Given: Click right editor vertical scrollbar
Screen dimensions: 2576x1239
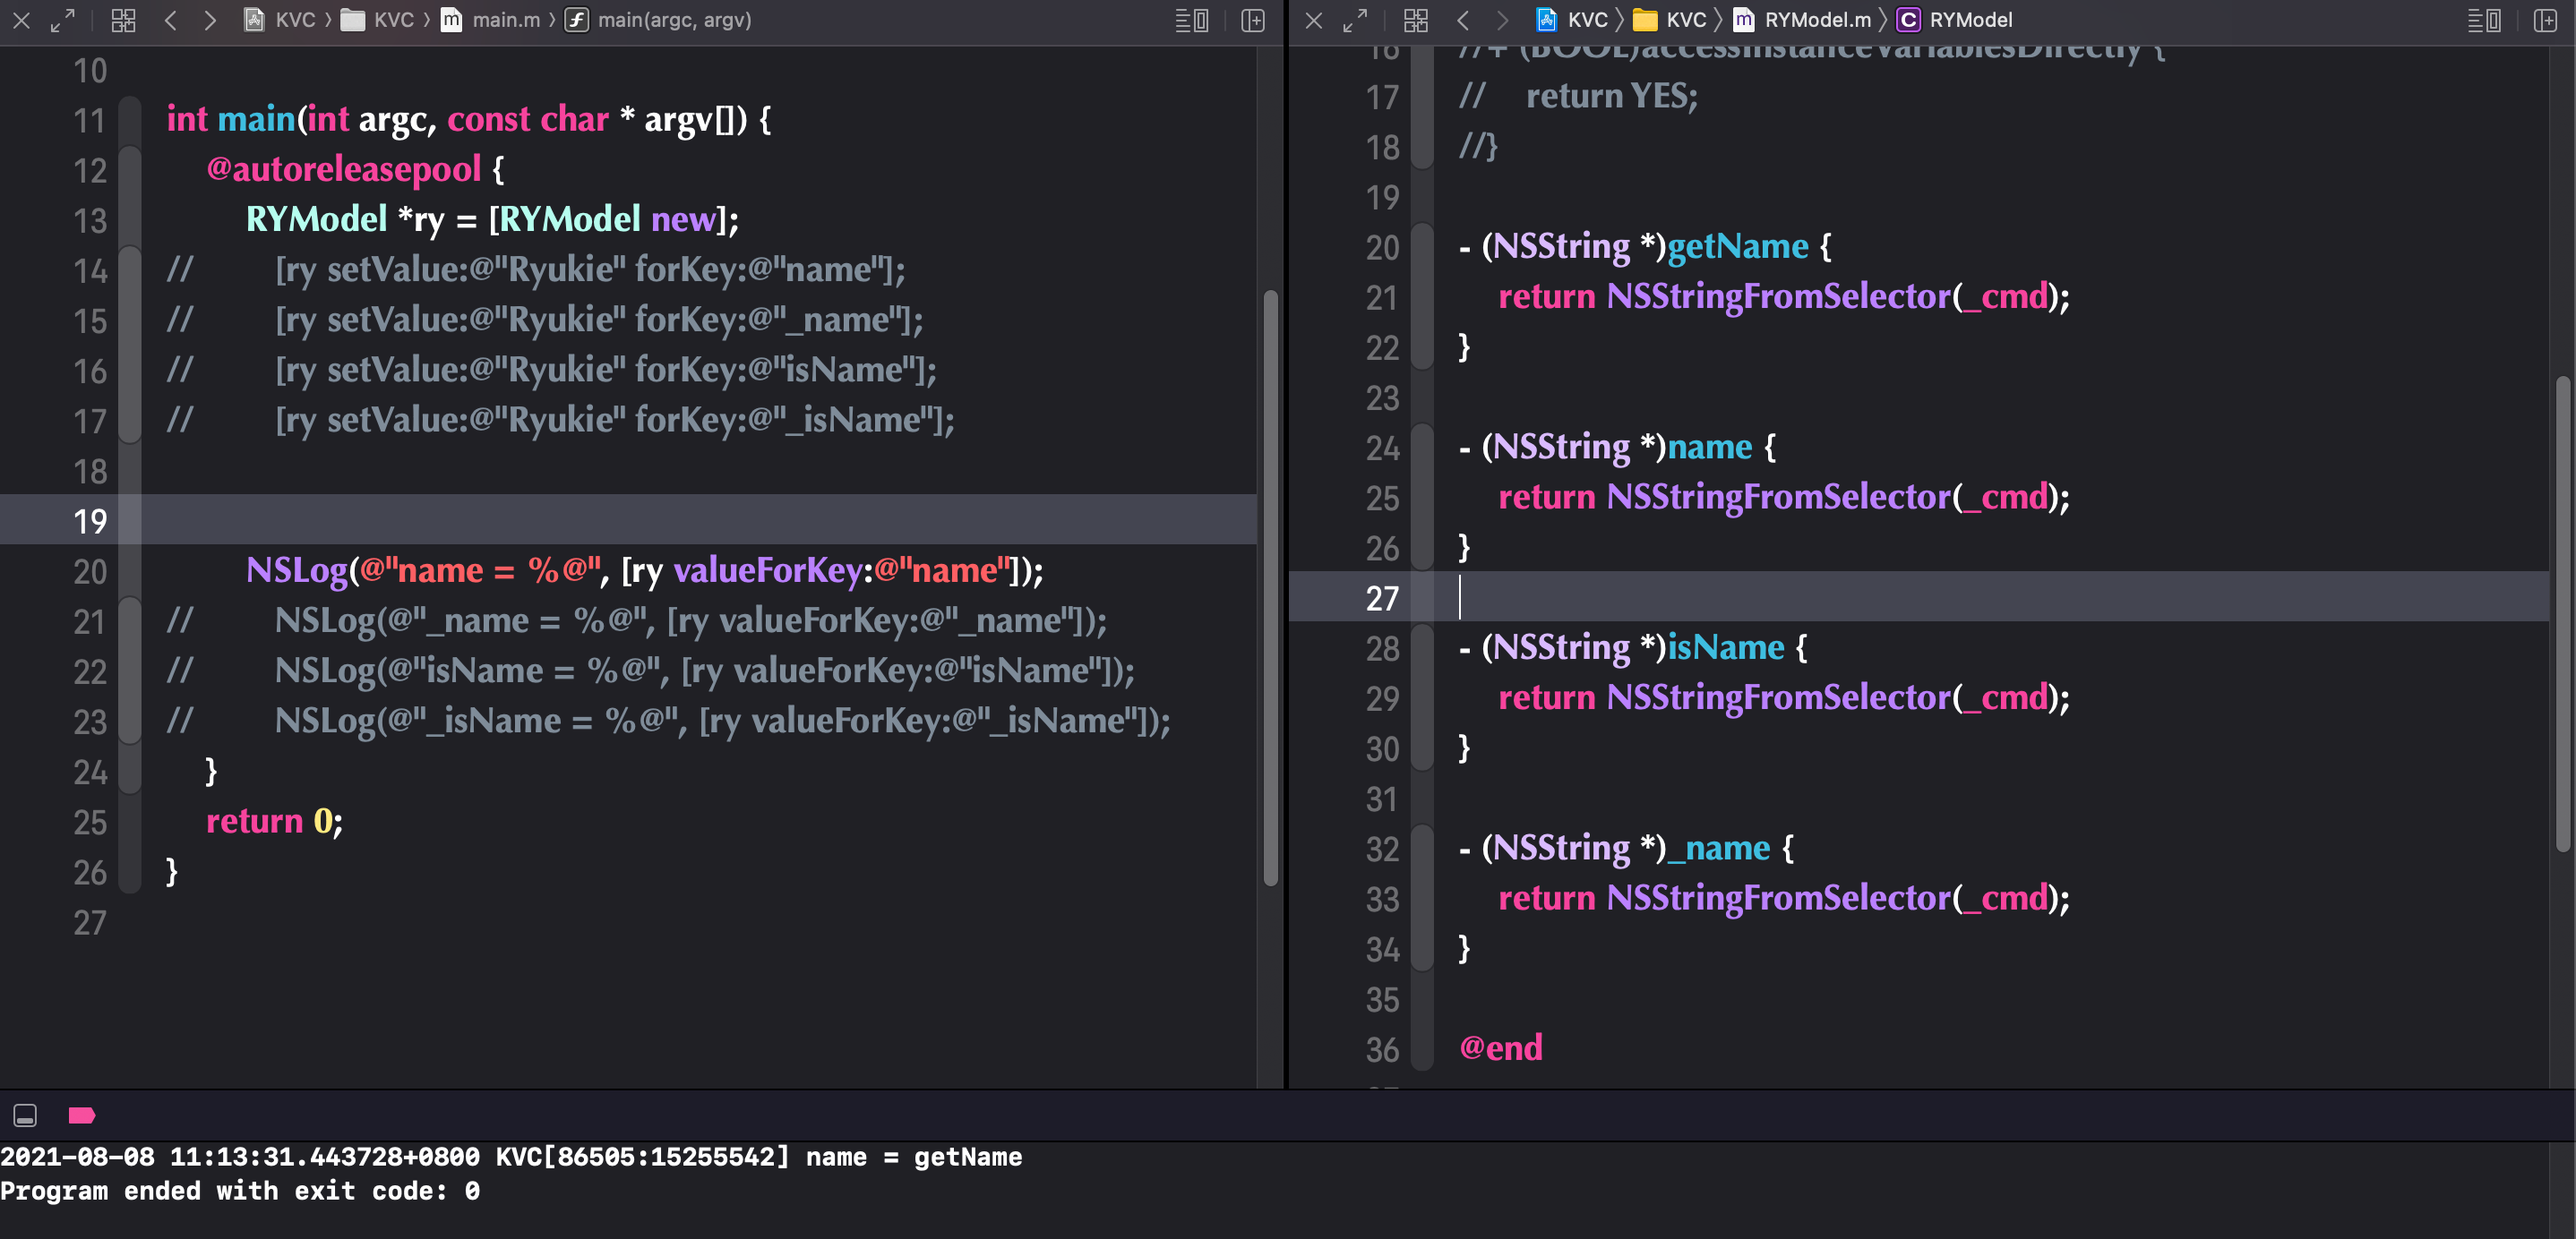Looking at the screenshot, I should click(2563, 613).
